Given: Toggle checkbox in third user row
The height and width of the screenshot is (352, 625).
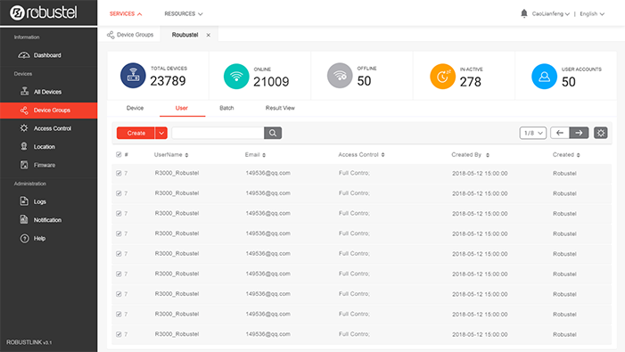Looking at the screenshot, I should coord(119,214).
